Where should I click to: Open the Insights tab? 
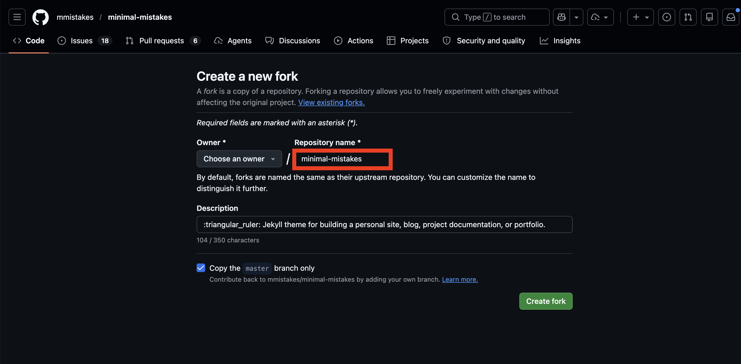click(560, 41)
